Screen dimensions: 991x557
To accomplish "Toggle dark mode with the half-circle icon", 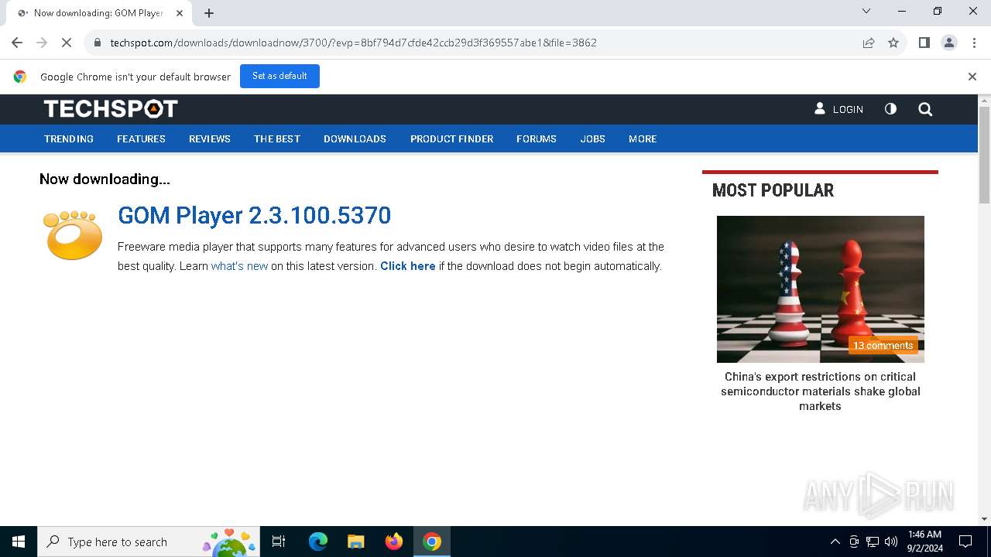I will (890, 109).
